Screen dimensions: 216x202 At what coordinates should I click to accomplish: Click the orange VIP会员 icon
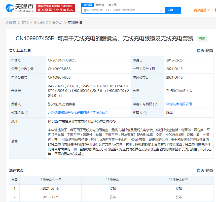click(200, 10)
